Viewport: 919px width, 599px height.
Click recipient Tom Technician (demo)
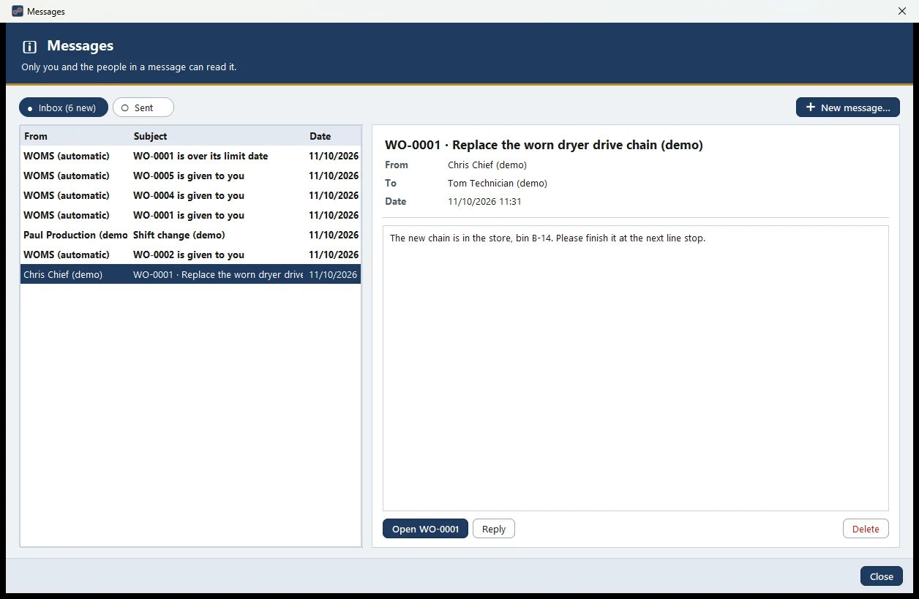[498, 183]
